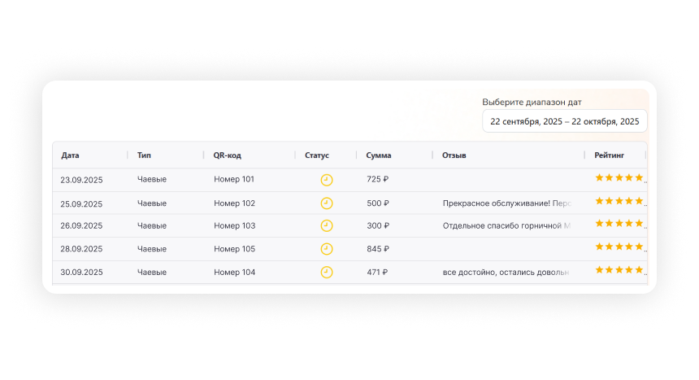This screenshot has width=699, height=380.
Task: Click the Тип column header
Action: pyautogui.click(x=145, y=155)
